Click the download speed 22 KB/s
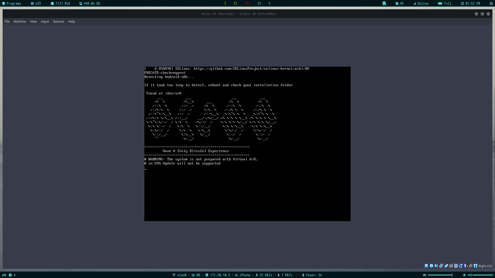The image size is (495, 278). (x=264, y=275)
